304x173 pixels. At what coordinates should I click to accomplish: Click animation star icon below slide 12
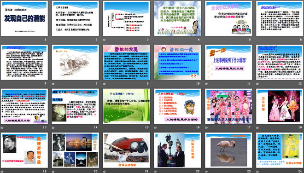[x=257, y=84]
